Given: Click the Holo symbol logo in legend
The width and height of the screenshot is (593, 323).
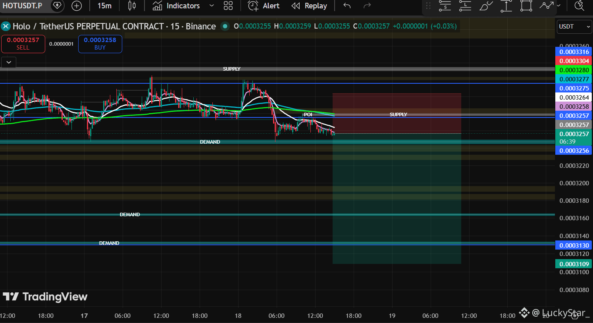Looking at the screenshot, I should (x=6, y=27).
